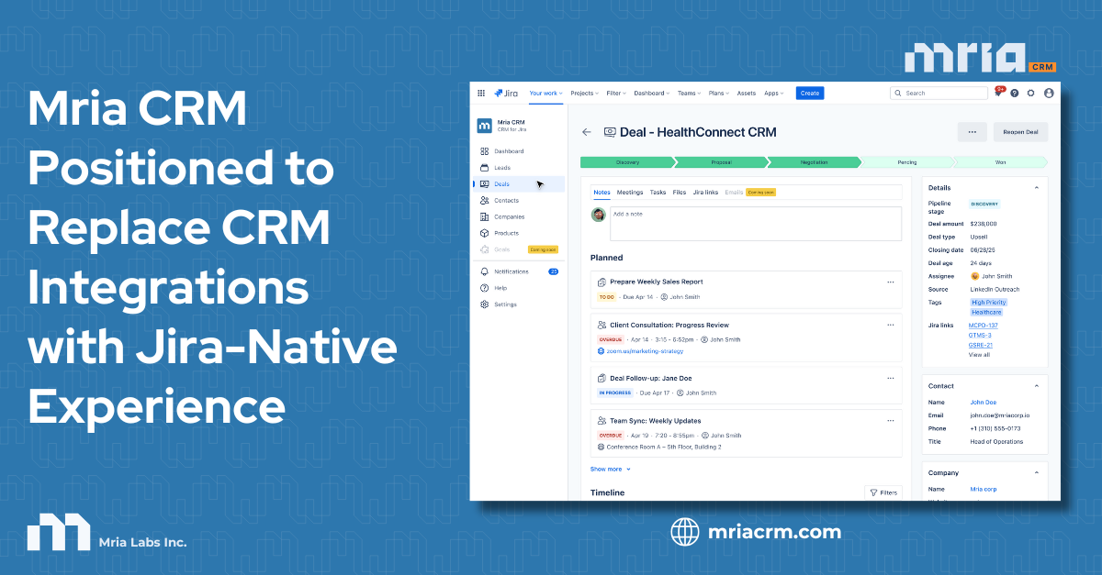Click the Mria CRM logo at top right
Image resolution: width=1102 pixels, height=575 pixels.
tap(980, 59)
